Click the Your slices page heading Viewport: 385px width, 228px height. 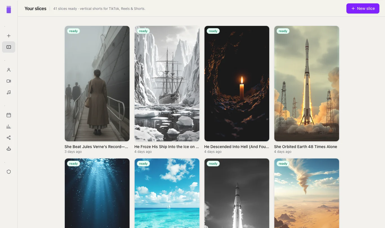pyautogui.click(x=35, y=8)
